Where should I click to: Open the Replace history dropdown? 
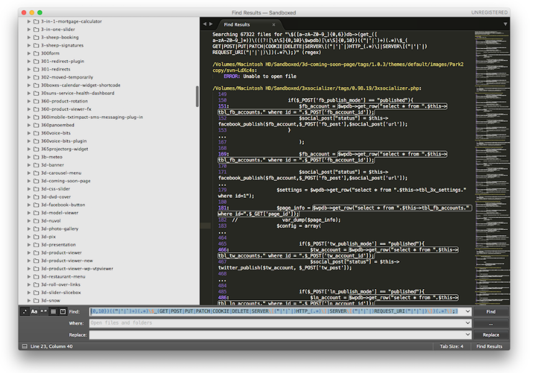coord(468,334)
